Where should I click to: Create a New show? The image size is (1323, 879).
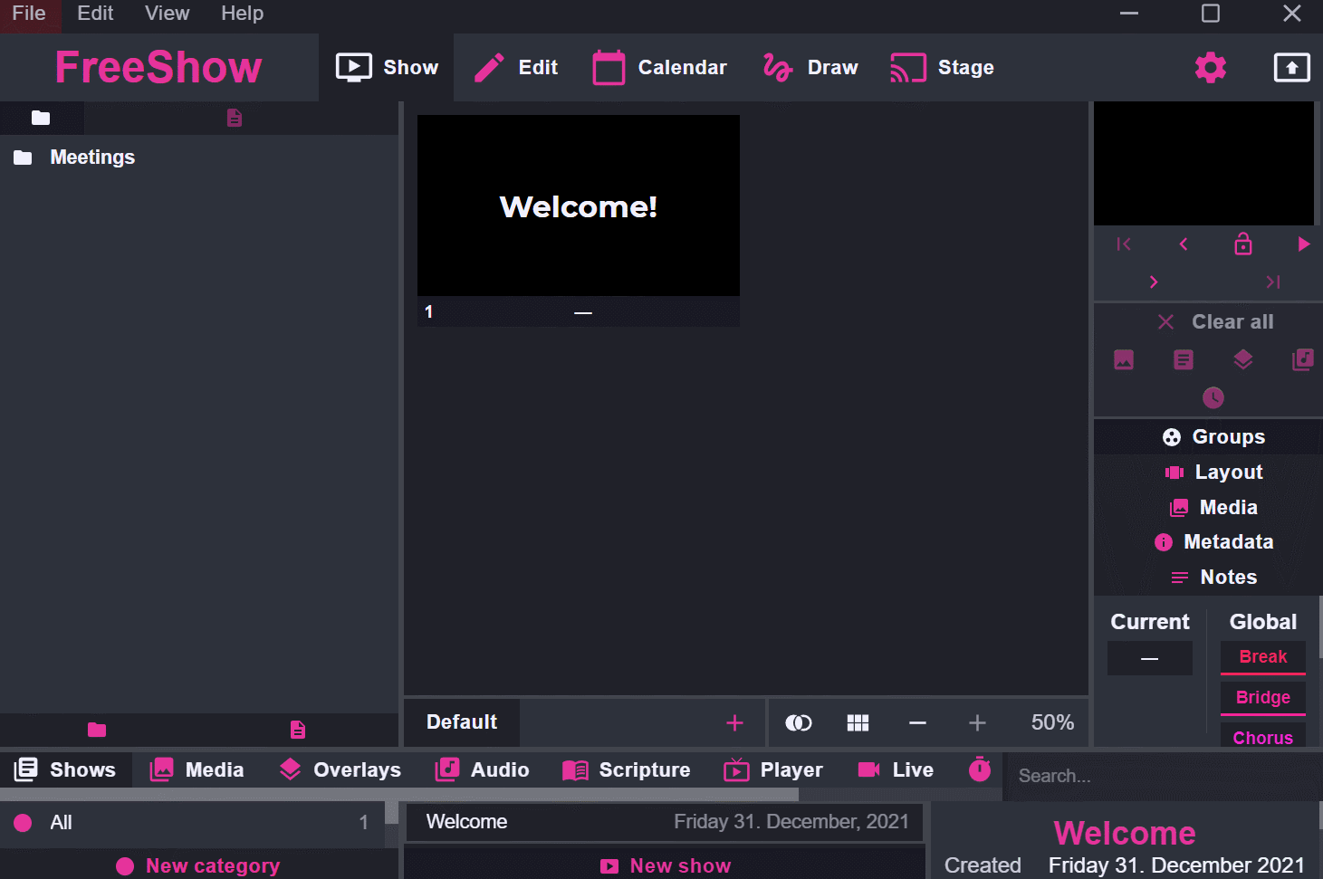[x=666, y=865]
